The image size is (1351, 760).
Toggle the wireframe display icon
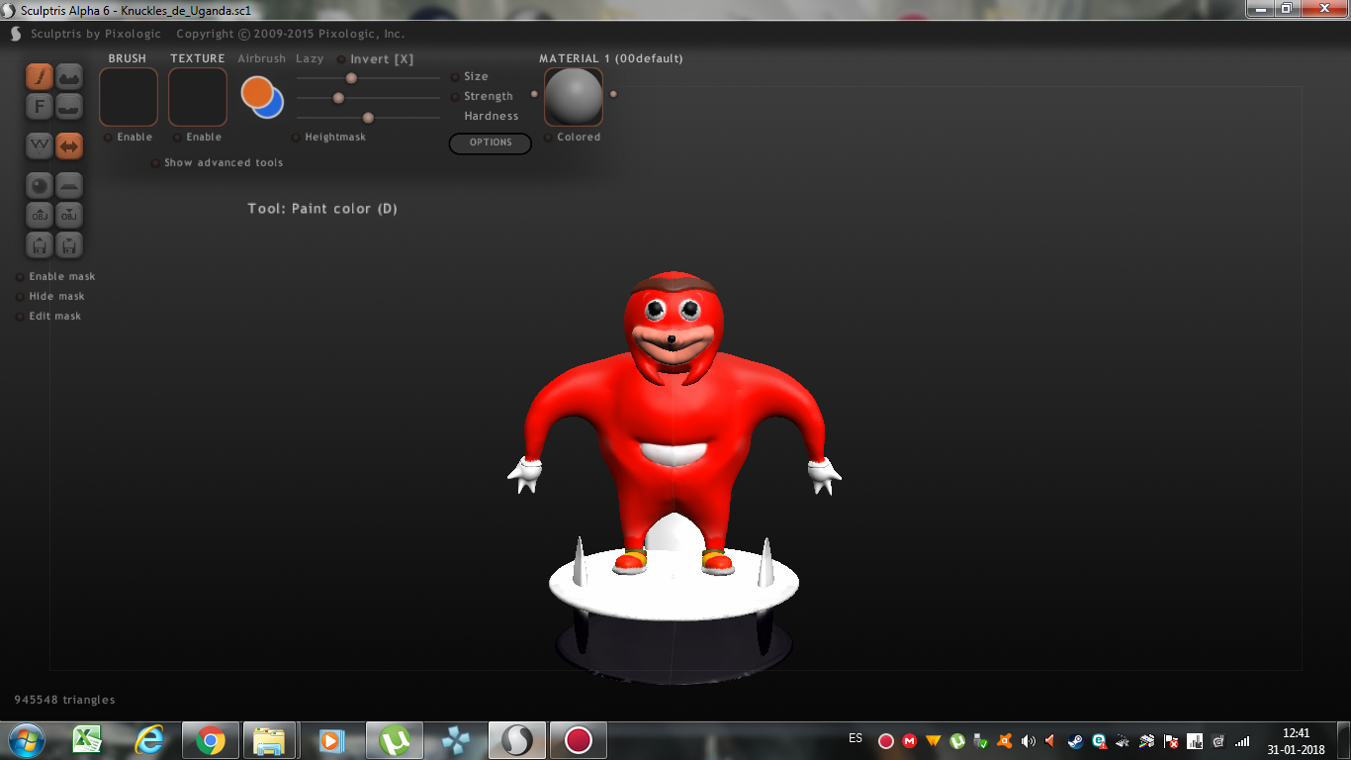tap(40, 145)
